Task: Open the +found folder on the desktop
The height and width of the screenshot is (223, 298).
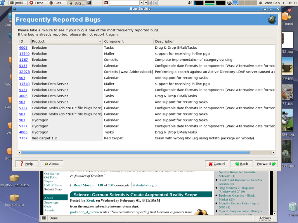Action: tap(288, 19)
